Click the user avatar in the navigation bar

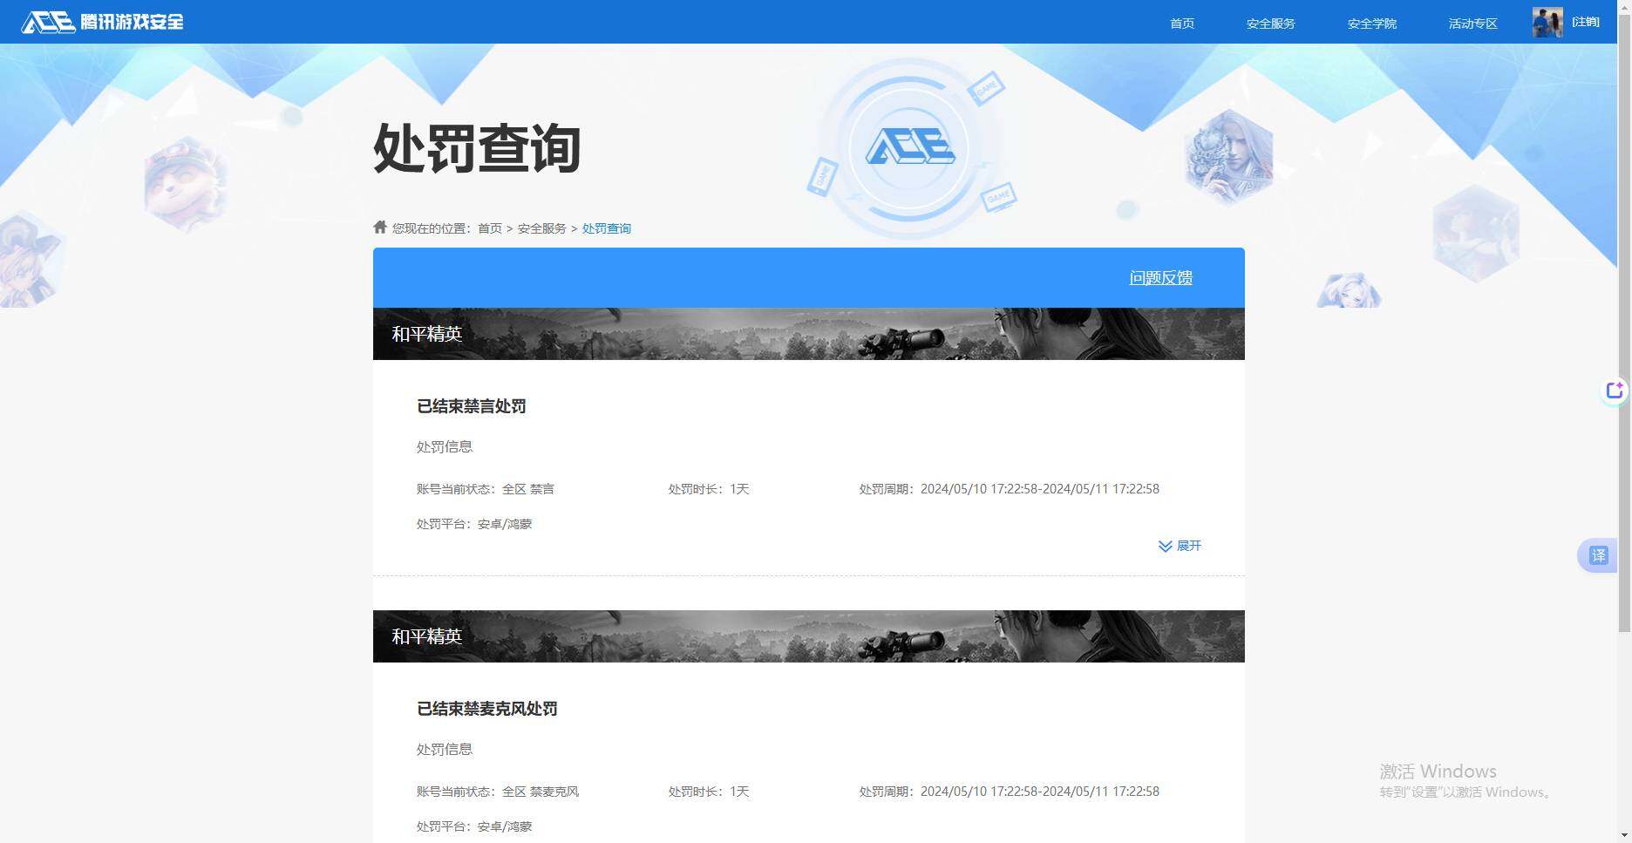click(1546, 22)
